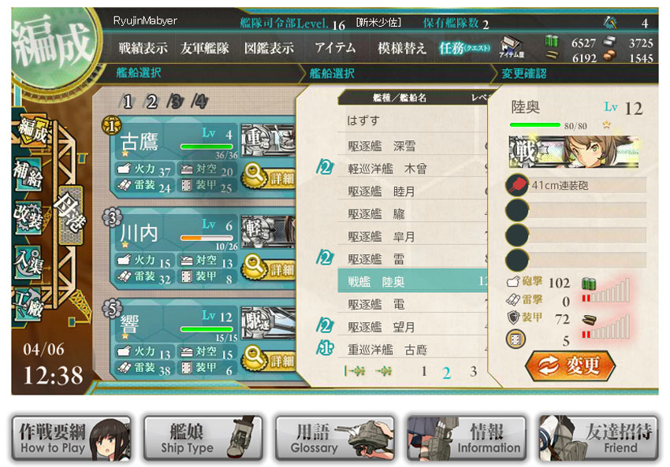Open the 改装 remodel sidebar icon
The width and height of the screenshot is (670, 467).
click(x=28, y=218)
